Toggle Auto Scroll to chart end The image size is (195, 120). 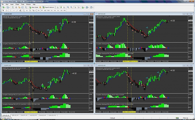[76, 7]
